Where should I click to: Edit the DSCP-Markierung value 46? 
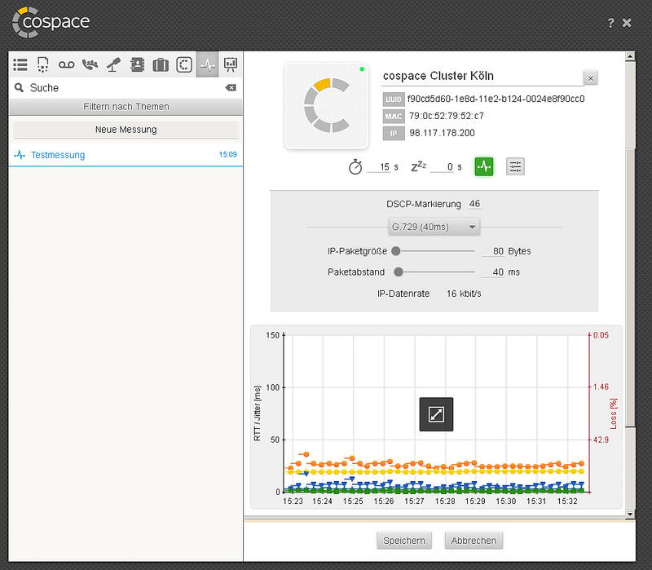point(474,204)
